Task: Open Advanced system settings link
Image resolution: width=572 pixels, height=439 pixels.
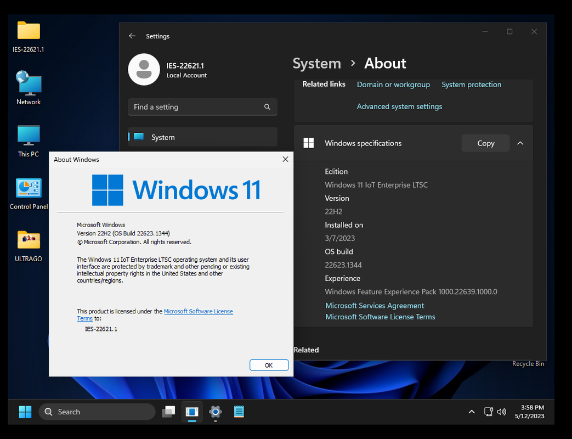Action: 399,106
